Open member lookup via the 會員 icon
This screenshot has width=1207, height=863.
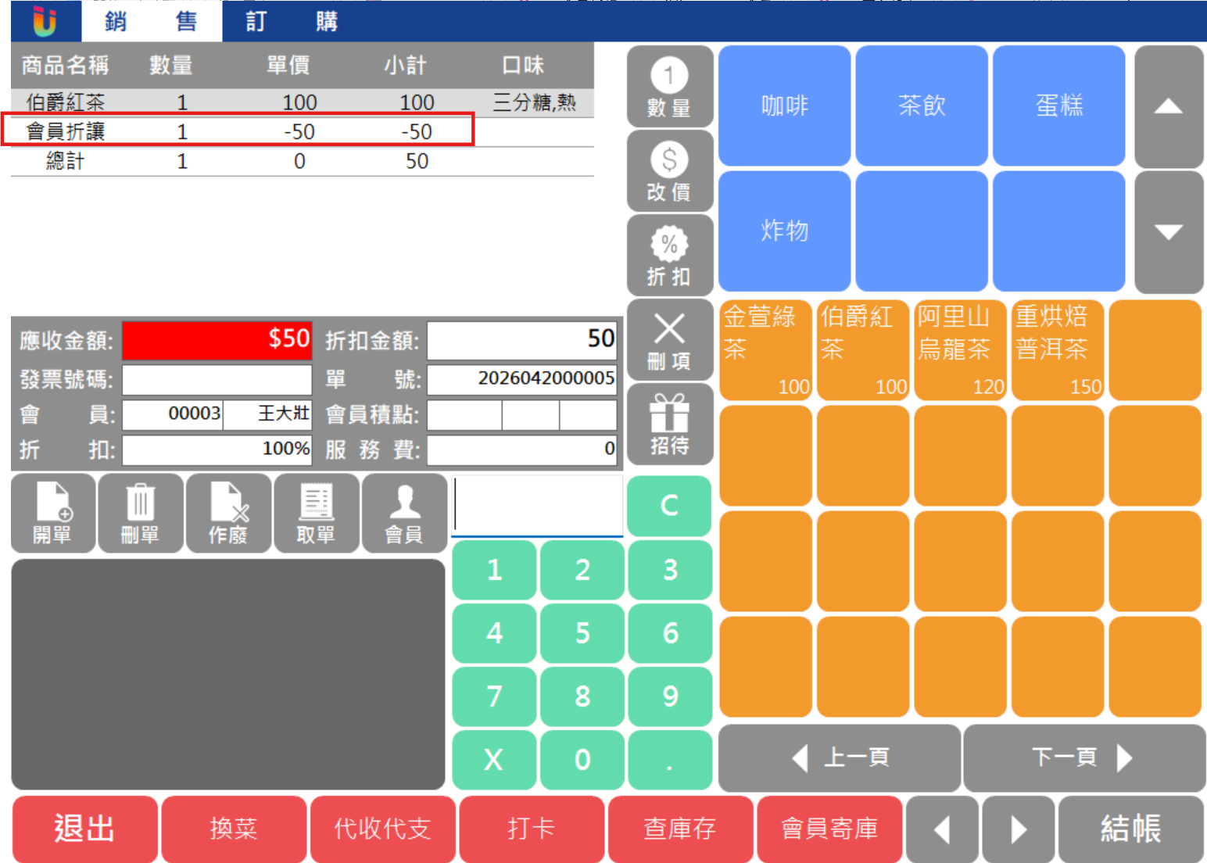click(x=404, y=514)
